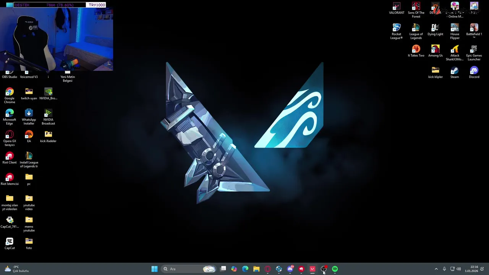Select the Microsoft Edge desktop icon
Image resolution: width=489 pixels, height=275 pixels.
point(10,117)
